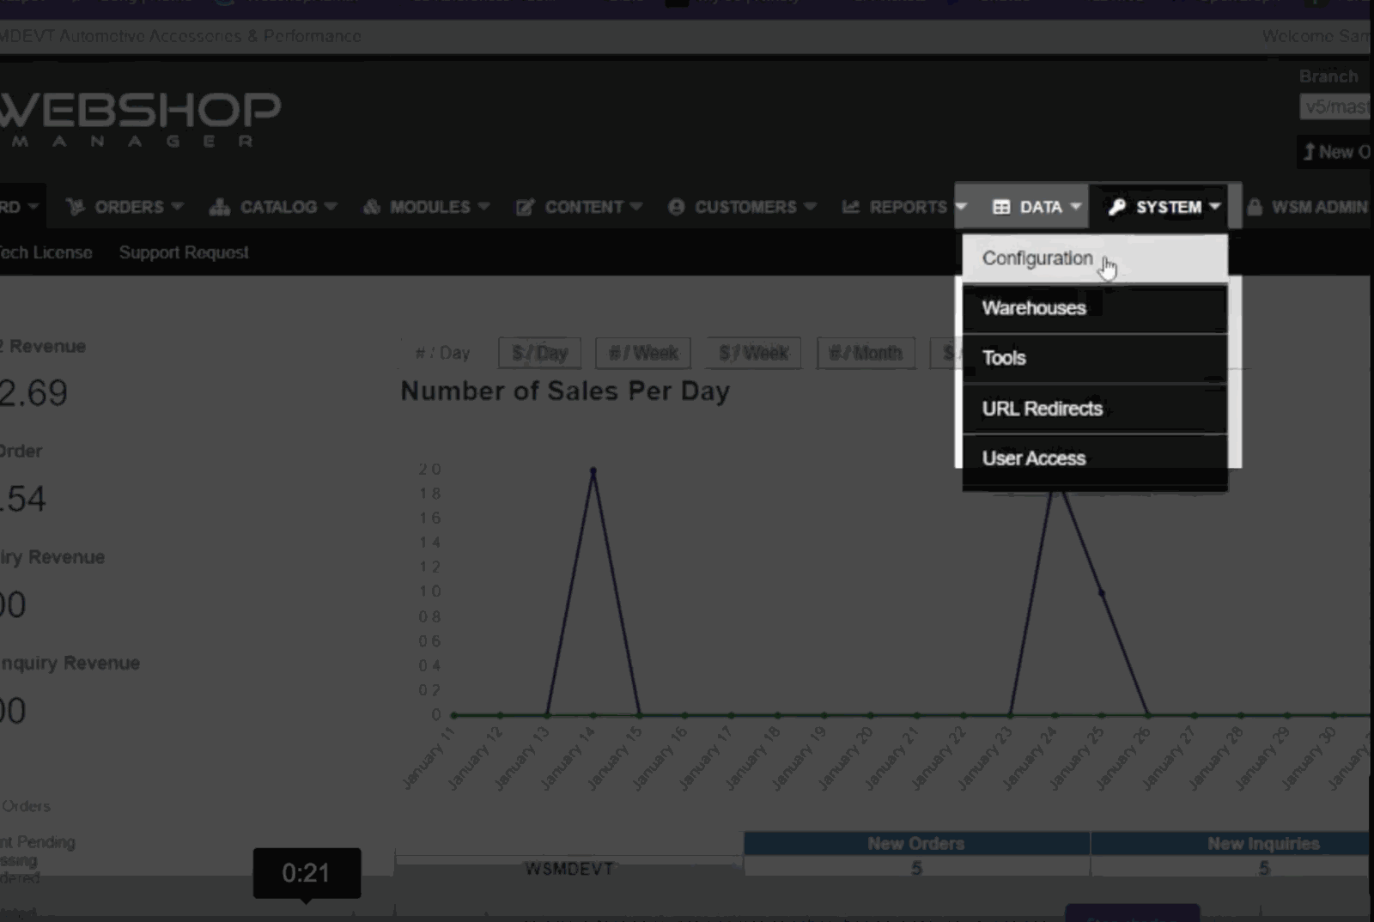Switch chart to $ / Week
This screenshot has width=1374, height=922.
point(753,353)
